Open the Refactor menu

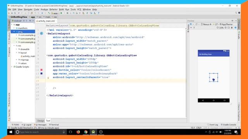click(x=53, y=9)
